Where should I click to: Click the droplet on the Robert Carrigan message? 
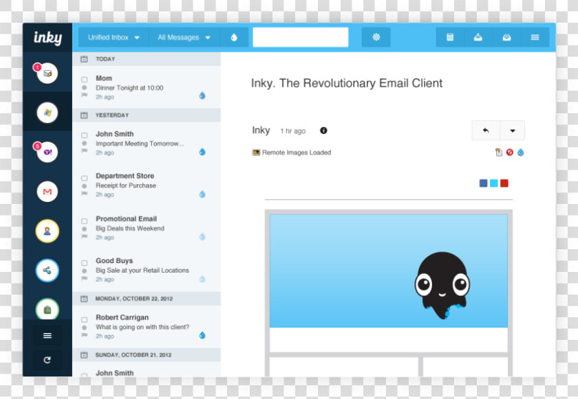click(x=202, y=335)
